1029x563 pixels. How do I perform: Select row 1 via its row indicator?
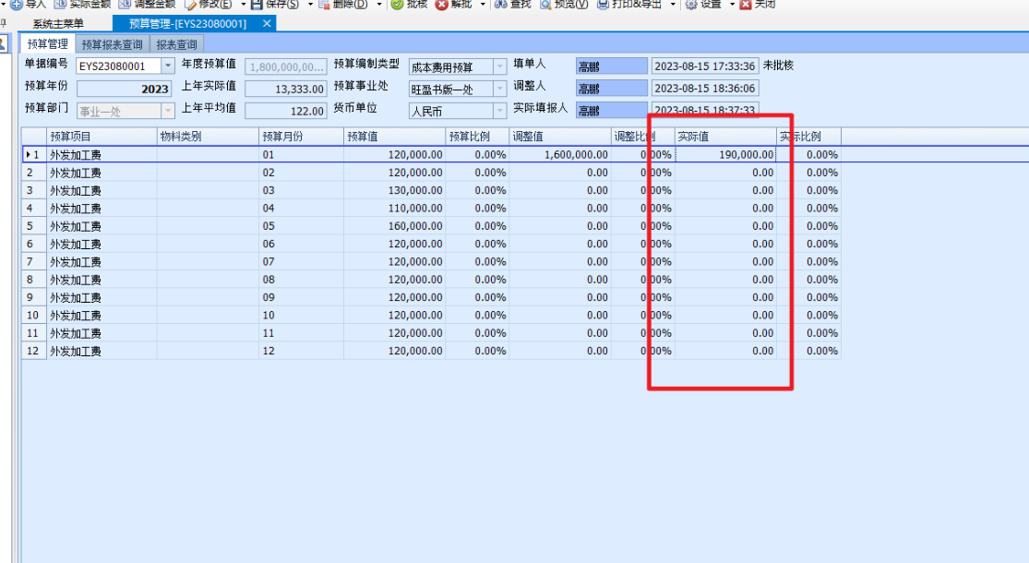pos(34,155)
